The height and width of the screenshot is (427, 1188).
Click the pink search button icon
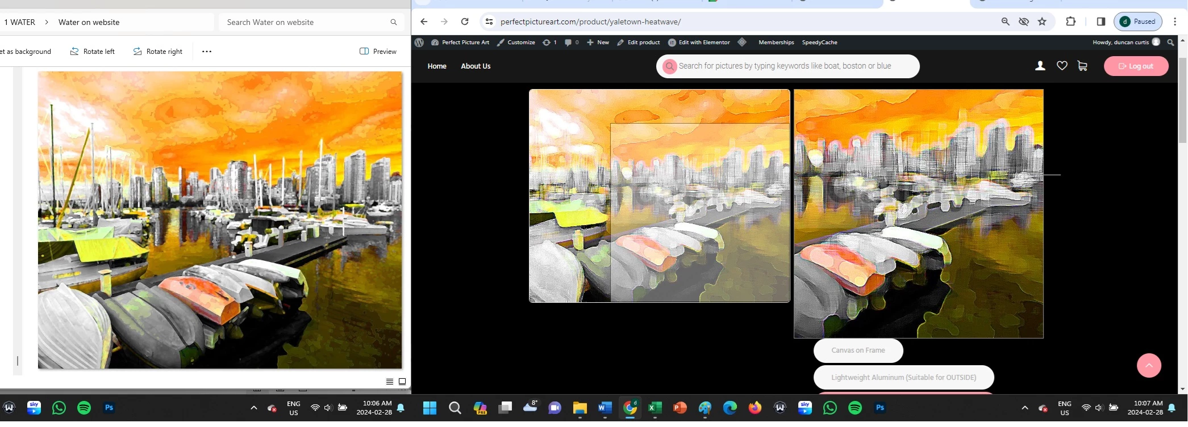[x=670, y=66]
